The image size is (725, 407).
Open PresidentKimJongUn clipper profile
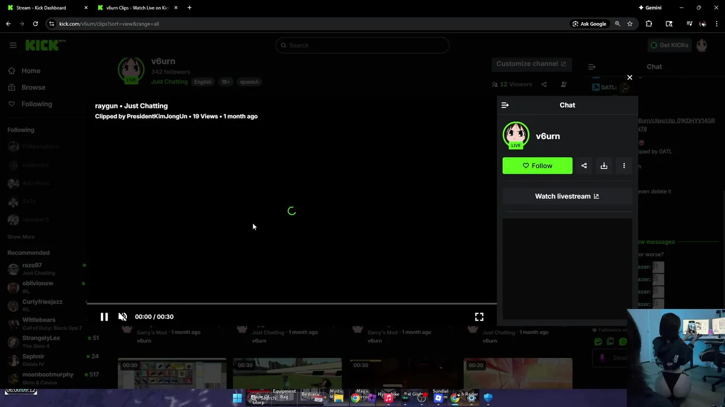point(157,116)
